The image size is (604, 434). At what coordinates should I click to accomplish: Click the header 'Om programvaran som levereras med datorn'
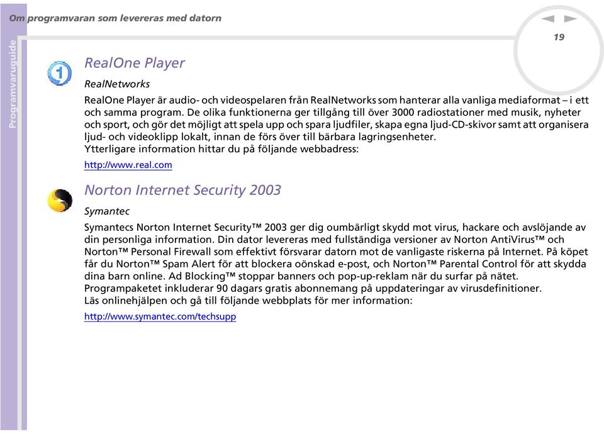[x=115, y=18]
